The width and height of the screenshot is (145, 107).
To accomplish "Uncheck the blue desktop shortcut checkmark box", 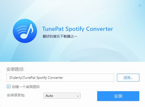I will point(9,87).
